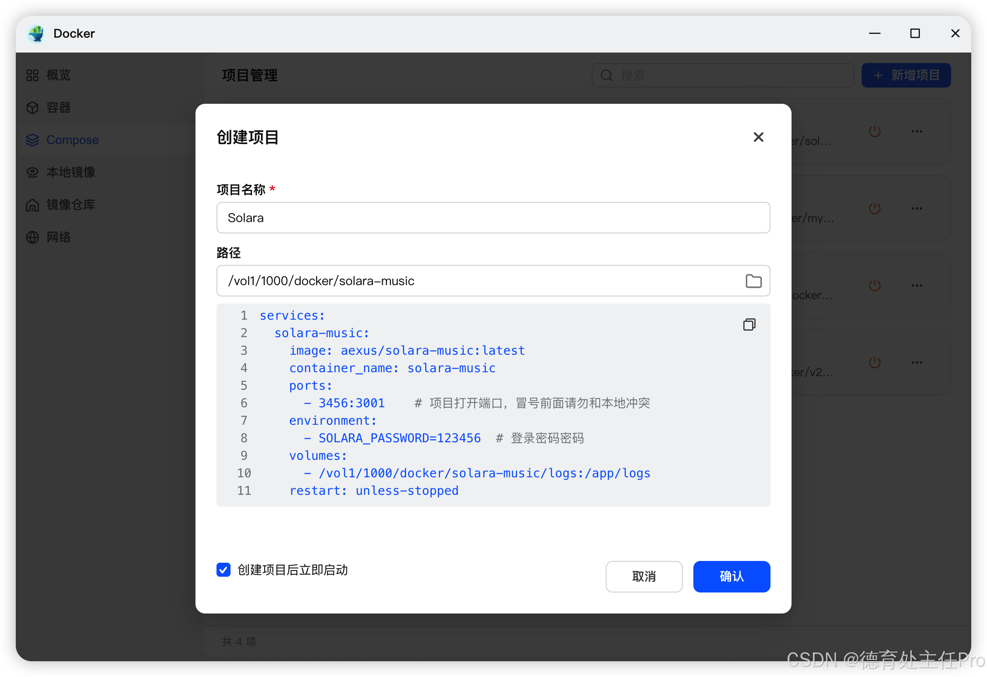
Task: Open more options for second project
Action: click(916, 208)
